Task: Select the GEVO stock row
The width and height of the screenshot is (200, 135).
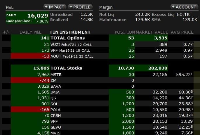Action: pos(101,127)
